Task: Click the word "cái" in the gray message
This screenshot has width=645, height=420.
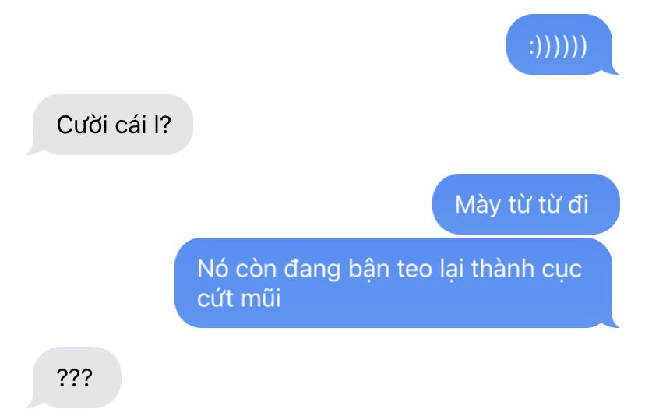Action: click(x=131, y=125)
